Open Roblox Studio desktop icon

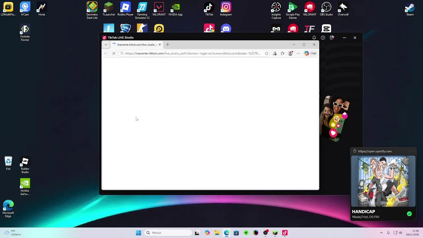[25, 165]
